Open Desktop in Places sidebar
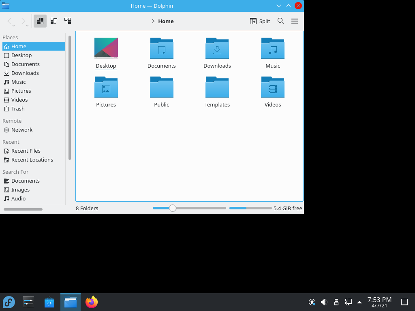Viewport: 415px width, 311px height. pos(34,55)
